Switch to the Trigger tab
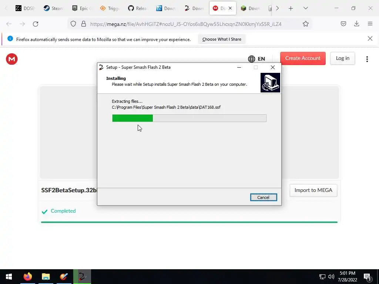 point(109,8)
